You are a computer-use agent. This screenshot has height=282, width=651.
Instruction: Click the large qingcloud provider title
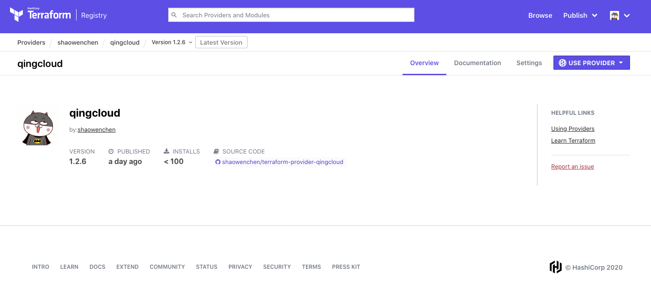click(x=95, y=113)
